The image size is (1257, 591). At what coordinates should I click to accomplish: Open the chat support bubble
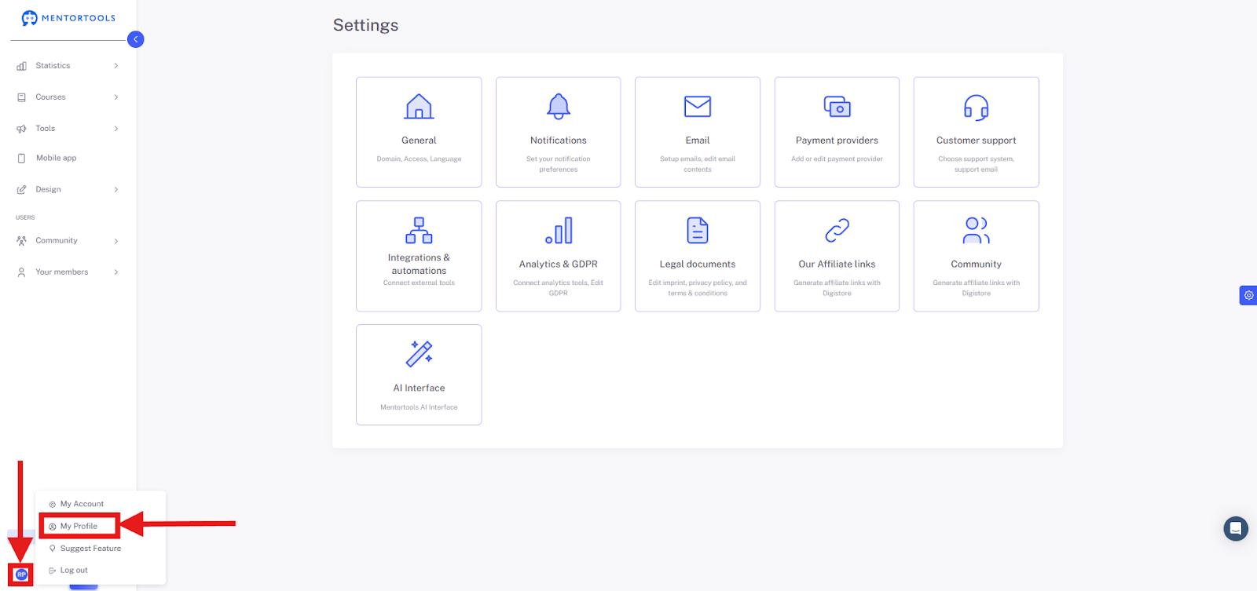coord(1236,529)
